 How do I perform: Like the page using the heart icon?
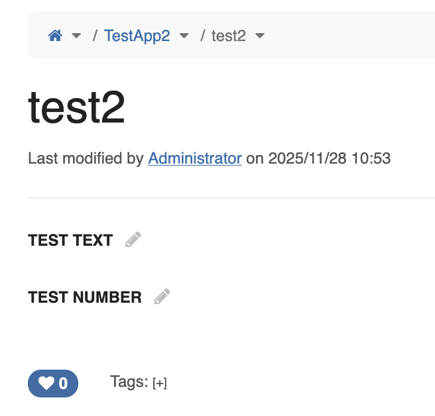tap(46, 383)
